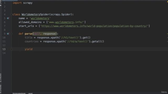The height and width of the screenshot is (94, 168).
Task: Jump to the yellow warning stripe for the def parse line
Action: 167,34
